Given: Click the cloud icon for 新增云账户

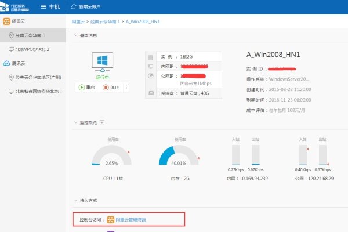Looking at the screenshot, I should point(74,7).
